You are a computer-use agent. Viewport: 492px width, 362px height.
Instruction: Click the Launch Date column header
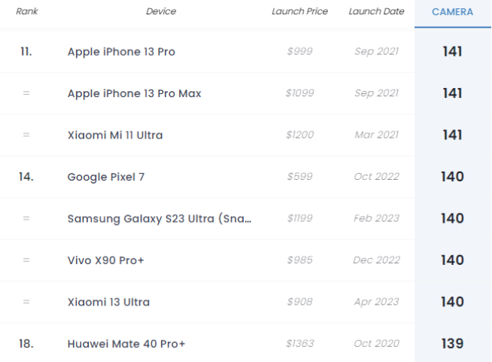(376, 12)
